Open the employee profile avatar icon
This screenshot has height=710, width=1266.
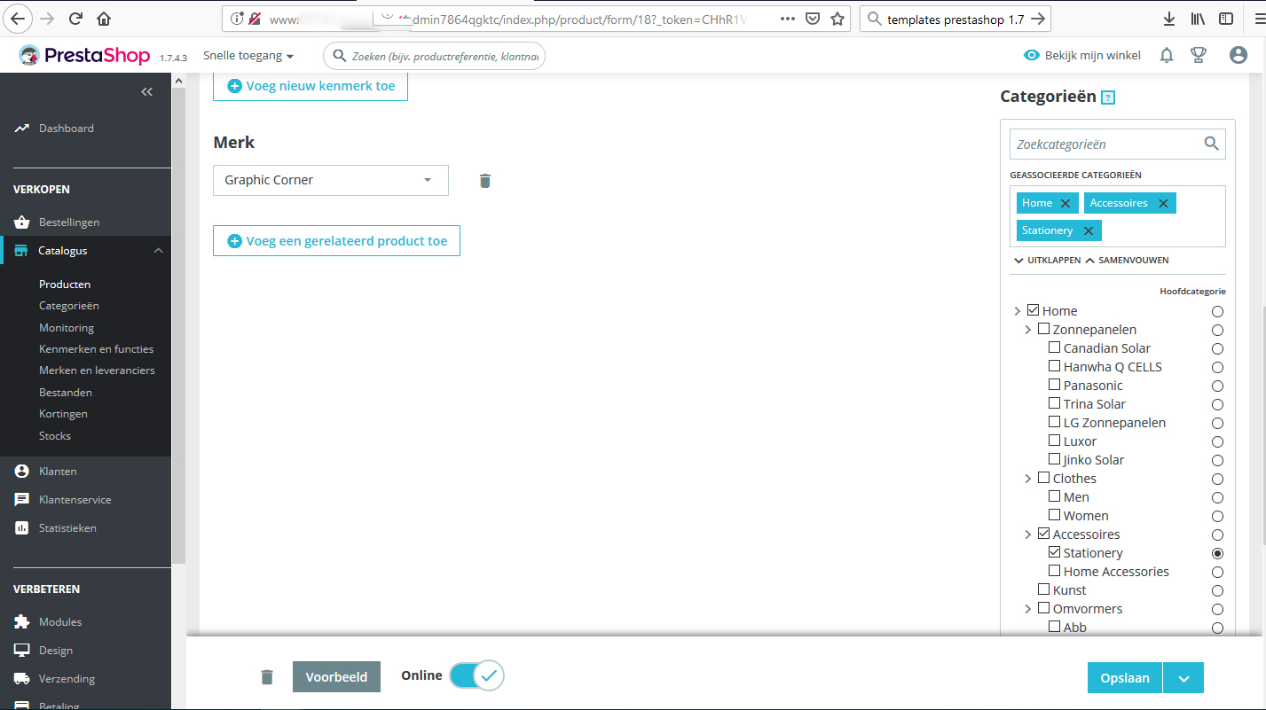[1238, 55]
